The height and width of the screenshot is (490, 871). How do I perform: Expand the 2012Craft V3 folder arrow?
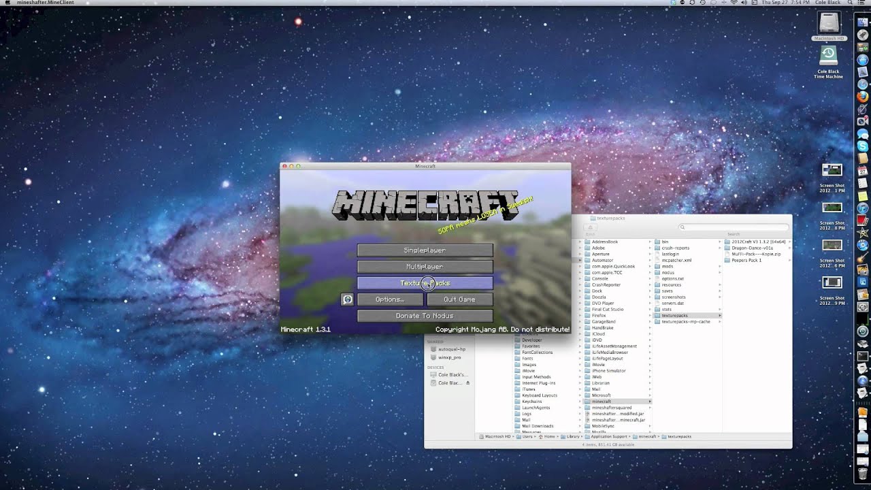coord(789,242)
